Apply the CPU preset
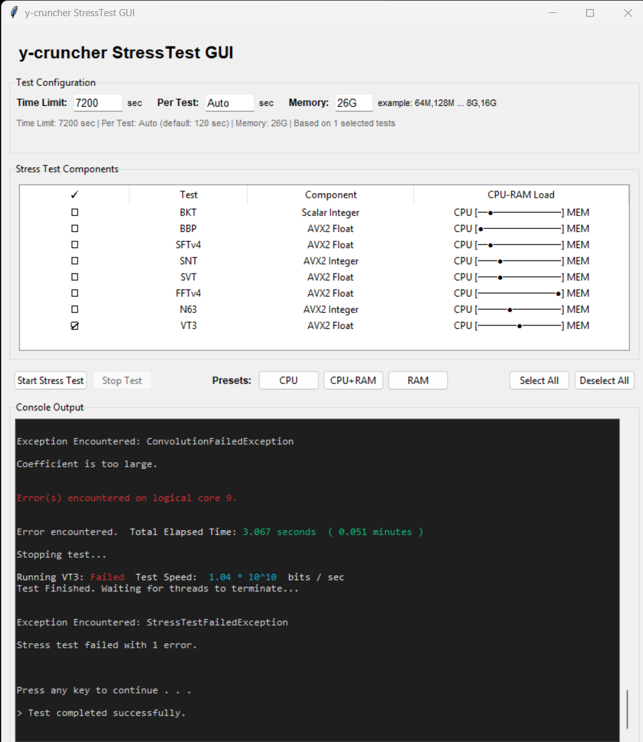643x742 pixels. click(x=289, y=381)
